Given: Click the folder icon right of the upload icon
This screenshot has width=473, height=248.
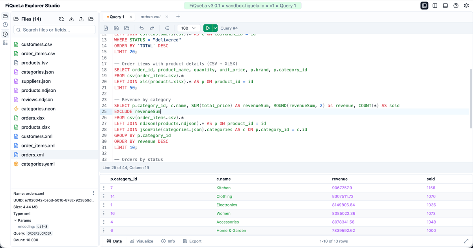Looking at the screenshot, I should 91,19.
